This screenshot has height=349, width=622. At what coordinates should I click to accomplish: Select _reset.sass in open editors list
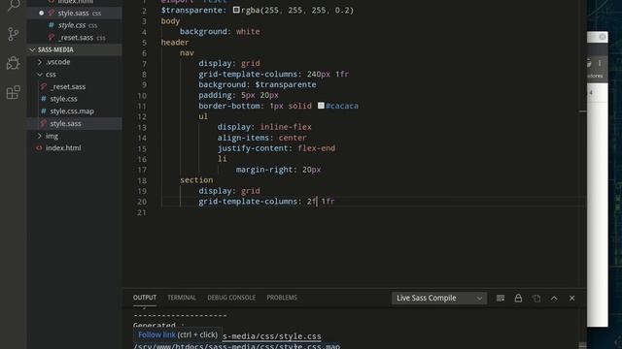click(75, 38)
